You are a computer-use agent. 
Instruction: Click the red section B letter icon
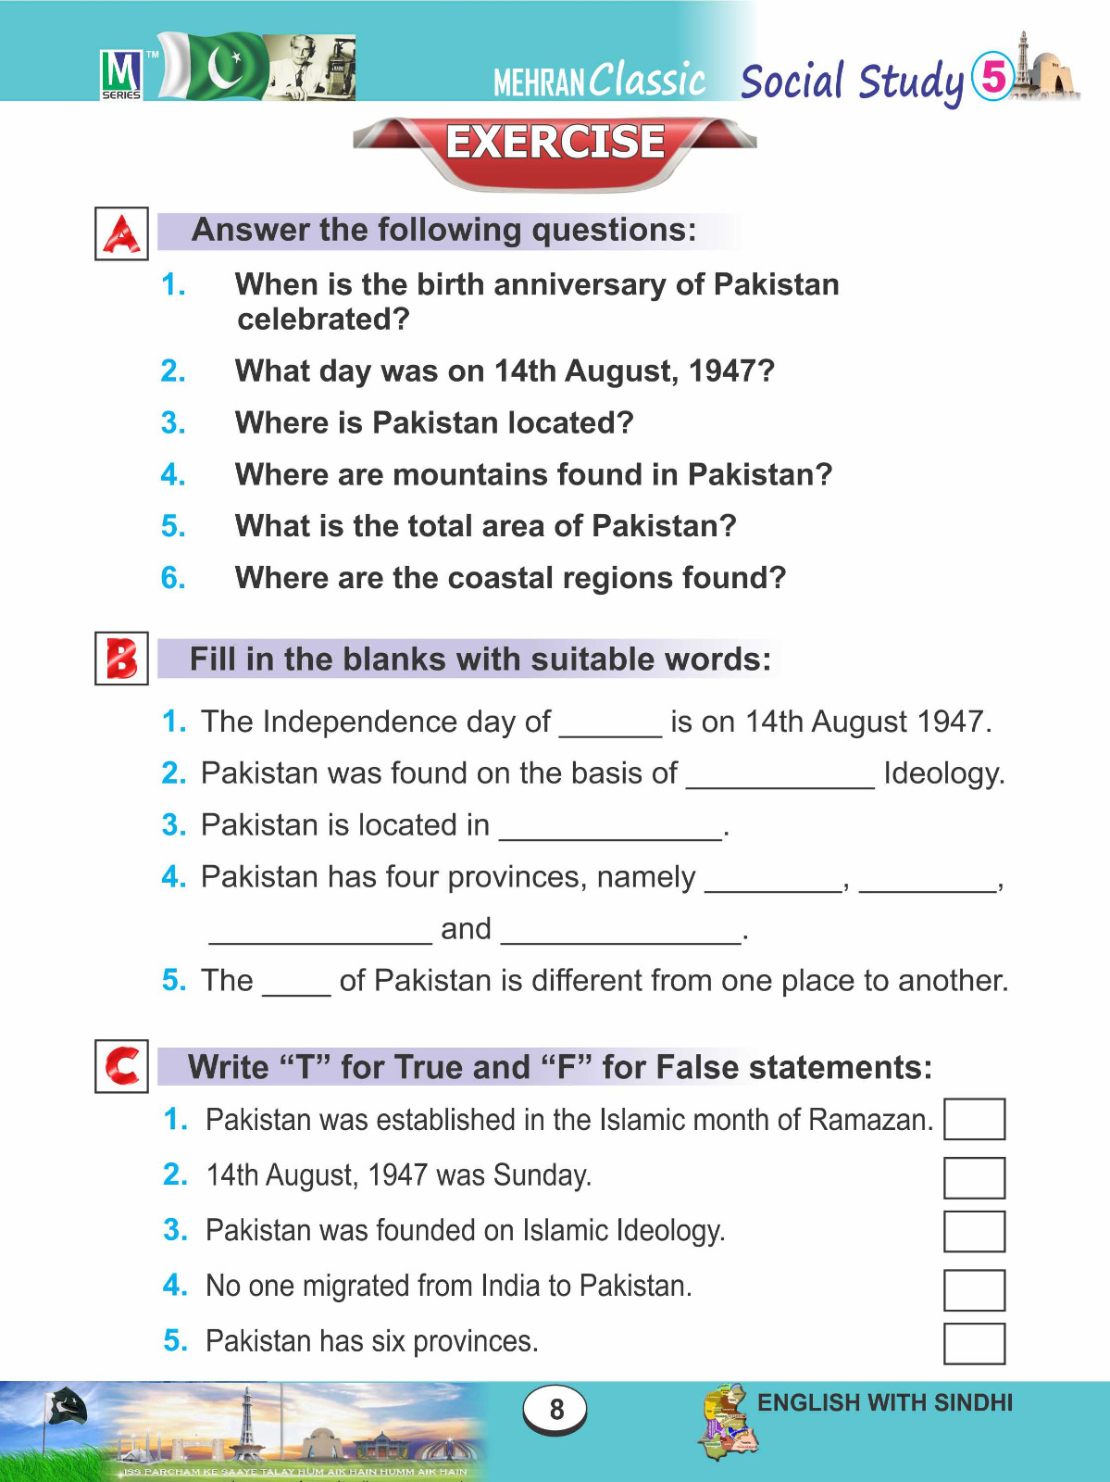[121, 659]
